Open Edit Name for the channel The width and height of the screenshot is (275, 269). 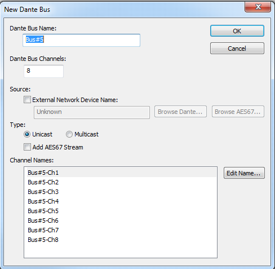pyautogui.click(x=244, y=173)
